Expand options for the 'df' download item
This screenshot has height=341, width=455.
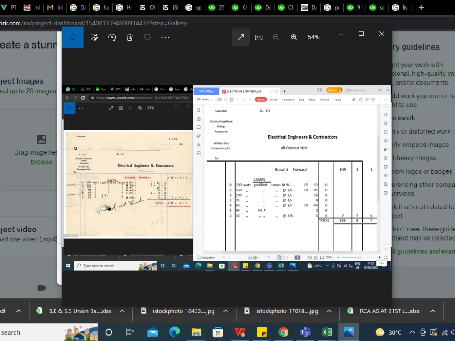tap(19, 311)
